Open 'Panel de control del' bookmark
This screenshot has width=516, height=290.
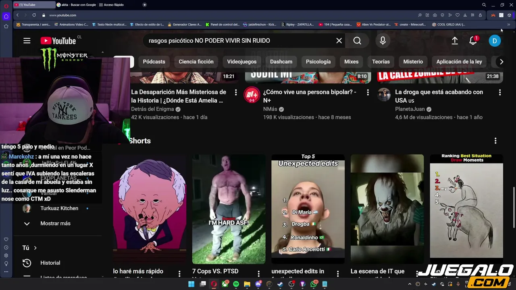point(223,25)
